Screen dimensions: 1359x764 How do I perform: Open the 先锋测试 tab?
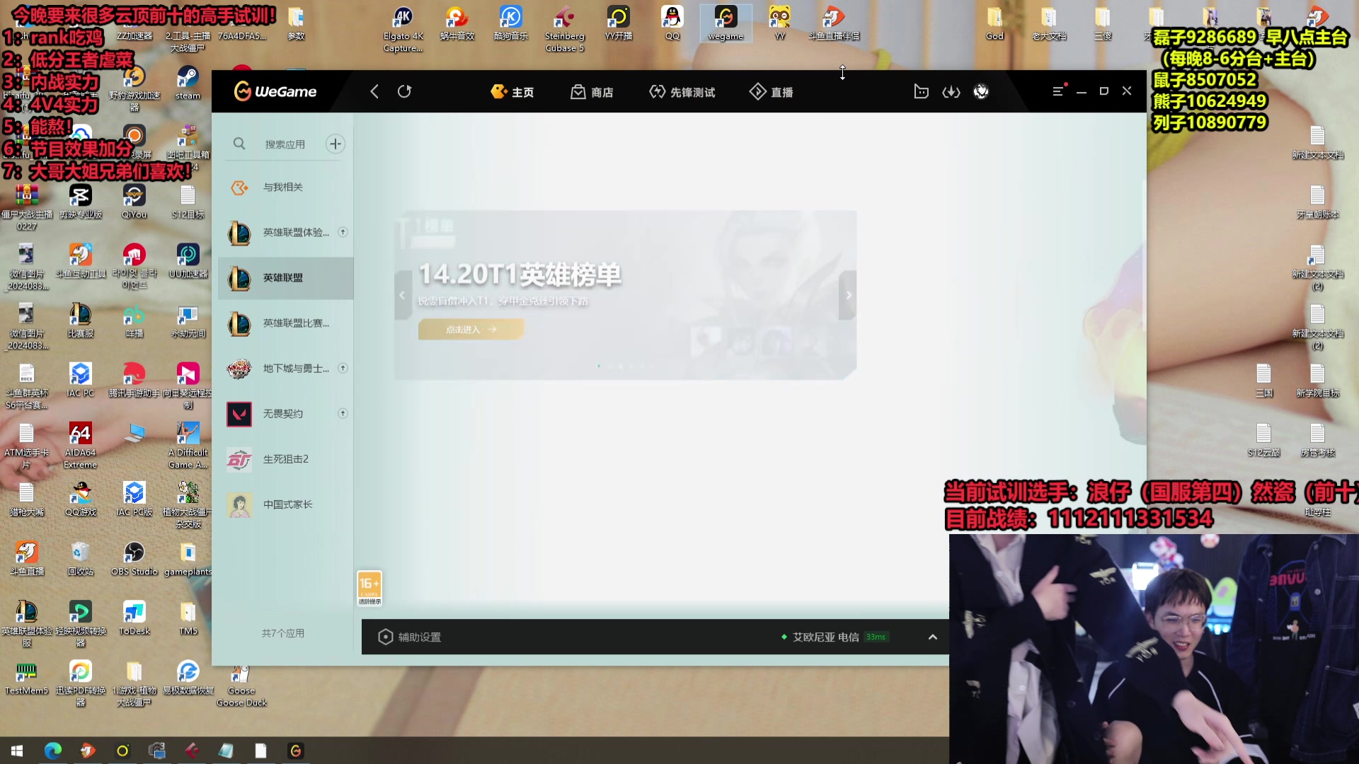682,92
